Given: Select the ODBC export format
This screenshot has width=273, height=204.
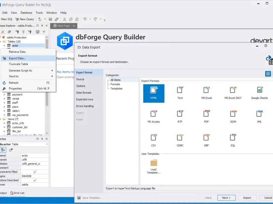Looking at the screenshot, I should coord(180,141).
